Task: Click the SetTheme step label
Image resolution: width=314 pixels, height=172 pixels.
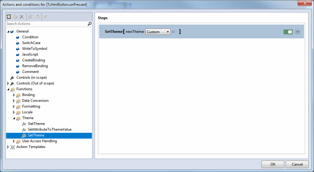Action: pos(113,32)
